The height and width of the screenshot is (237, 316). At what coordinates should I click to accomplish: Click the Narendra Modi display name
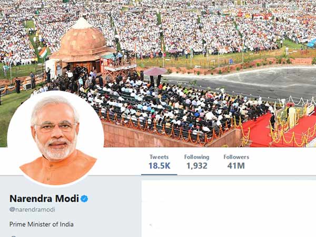(44, 199)
